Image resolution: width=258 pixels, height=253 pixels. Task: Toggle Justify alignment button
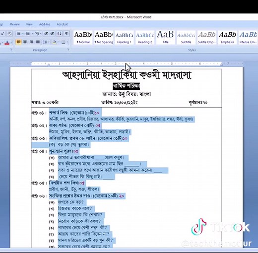point(38,42)
